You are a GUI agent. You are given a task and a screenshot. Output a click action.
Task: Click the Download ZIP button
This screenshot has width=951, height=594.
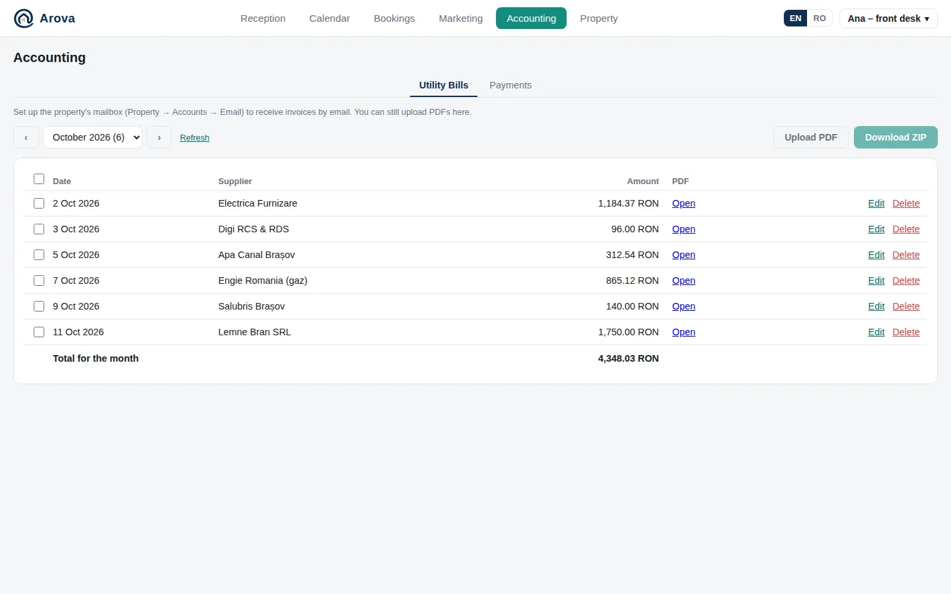[896, 137]
